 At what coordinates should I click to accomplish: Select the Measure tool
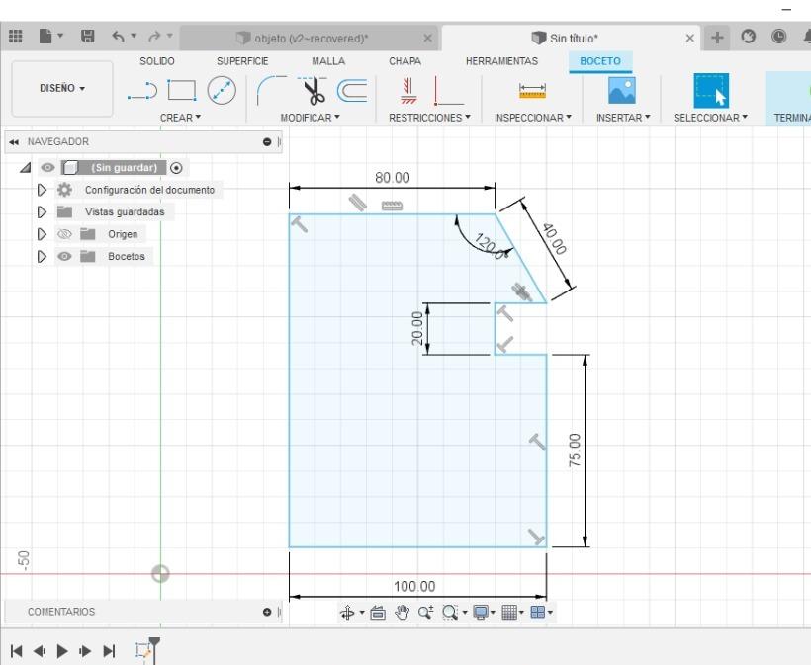[532, 91]
